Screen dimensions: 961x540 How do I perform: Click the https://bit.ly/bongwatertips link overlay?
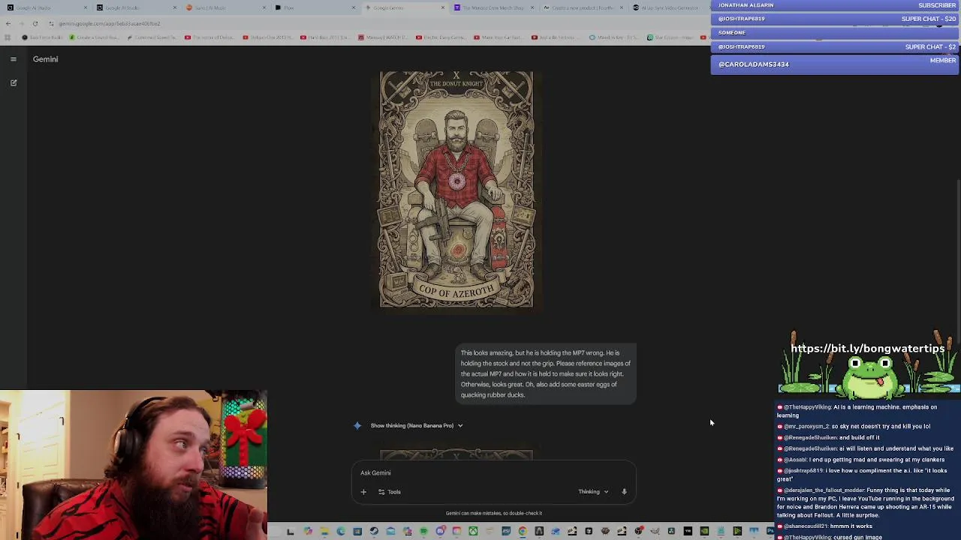(x=867, y=349)
